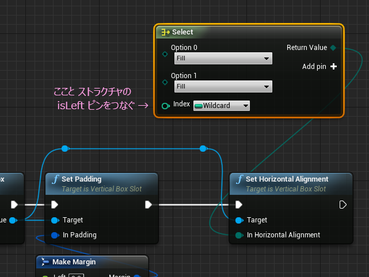Screen dimensions: 369x277
Task: Click the Add pin plus icon
Action: click(333, 67)
